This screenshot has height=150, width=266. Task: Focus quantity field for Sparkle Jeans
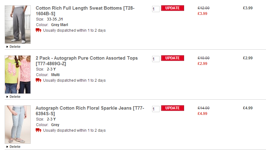[156, 109]
